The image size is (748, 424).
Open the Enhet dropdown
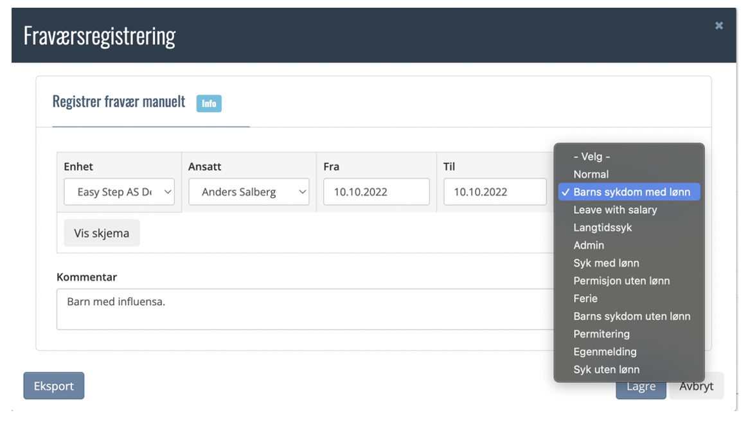click(x=119, y=192)
